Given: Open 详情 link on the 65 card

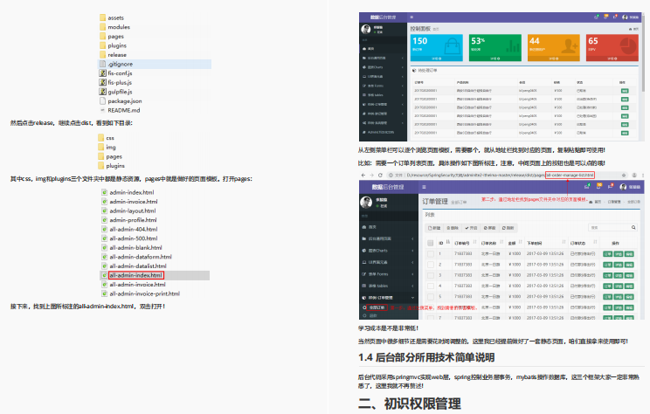Looking at the screenshot, I should click(x=612, y=59).
